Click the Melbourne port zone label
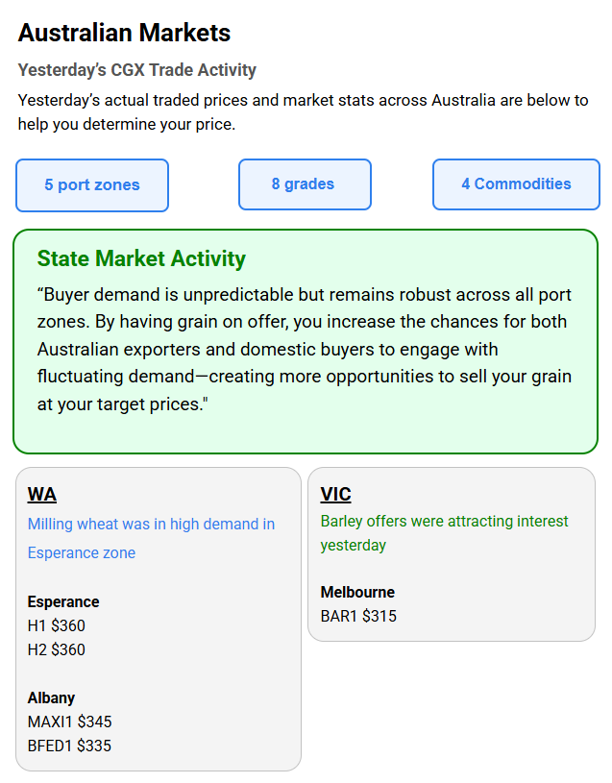 (x=357, y=593)
